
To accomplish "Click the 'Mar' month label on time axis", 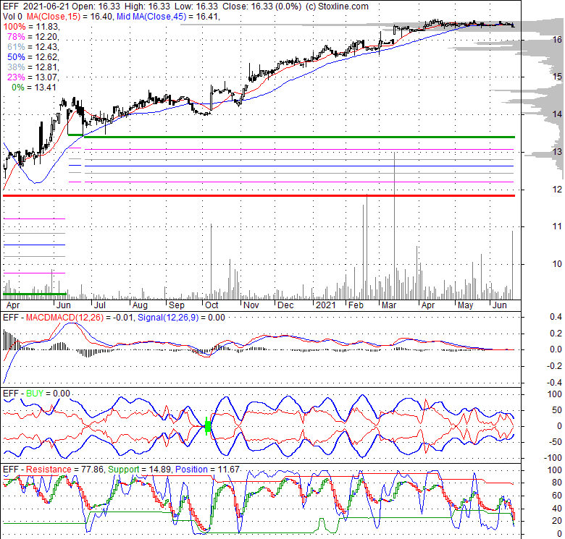I will pos(389,305).
